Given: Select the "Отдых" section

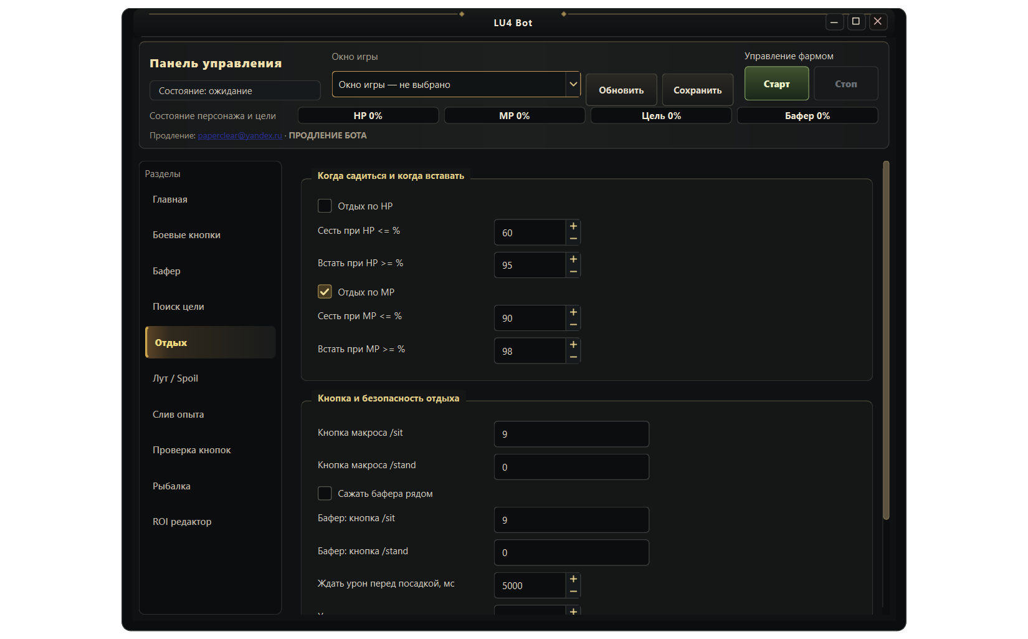Looking at the screenshot, I should point(211,342).
